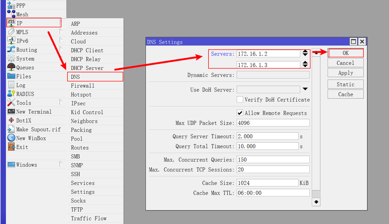Open the Files folder icon
The height and width of the screenshot is (224, 389).
11,76
